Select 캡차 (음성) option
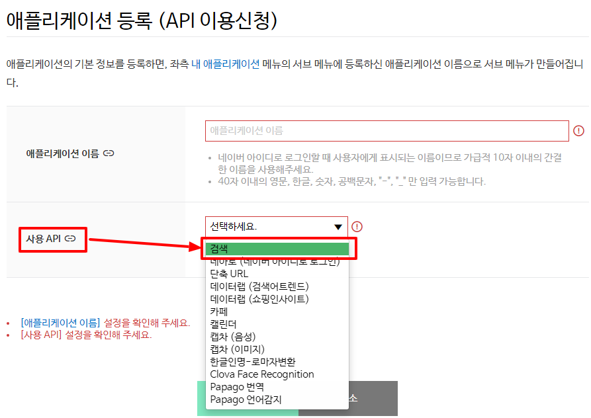The image size is (591, 418). pyautogui.click(x=277, y=337)
